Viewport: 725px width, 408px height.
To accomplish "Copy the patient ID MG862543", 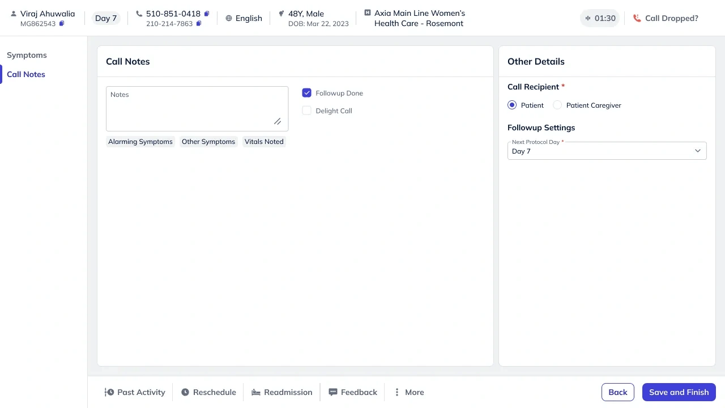I will [62, 24].
